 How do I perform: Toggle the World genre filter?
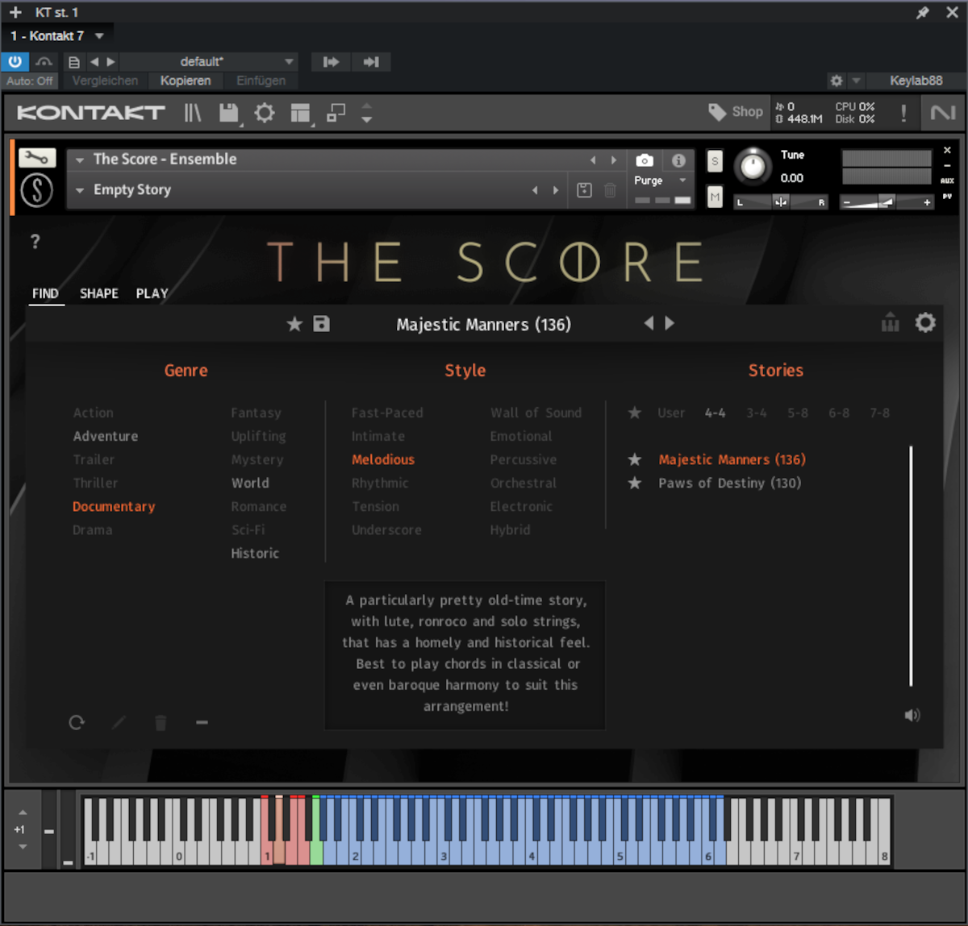(x=251, y=483)
